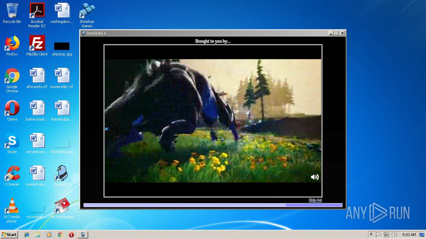
Task: Open the Acrobat Reader DC shortcut
Action: coord(37,15)
